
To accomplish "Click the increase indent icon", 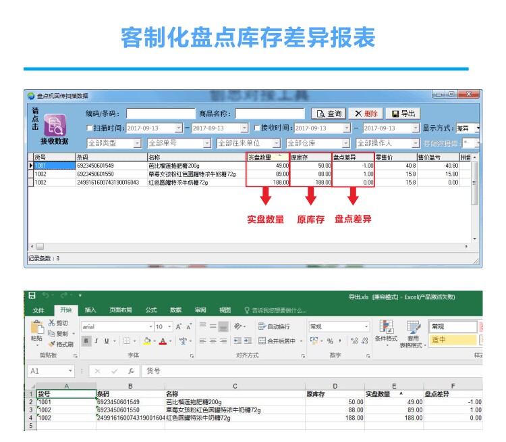I will [248, 341].
